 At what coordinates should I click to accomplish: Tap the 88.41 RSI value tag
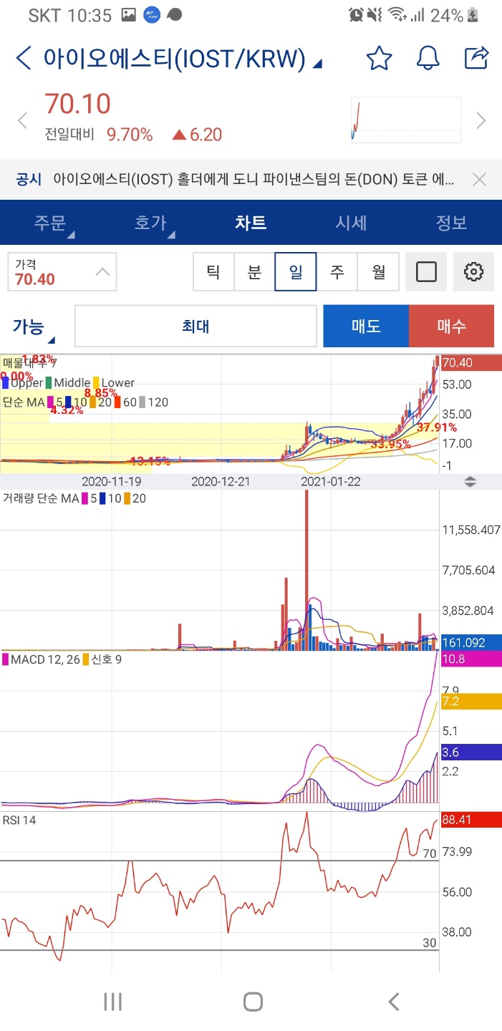tap(470, 820)
